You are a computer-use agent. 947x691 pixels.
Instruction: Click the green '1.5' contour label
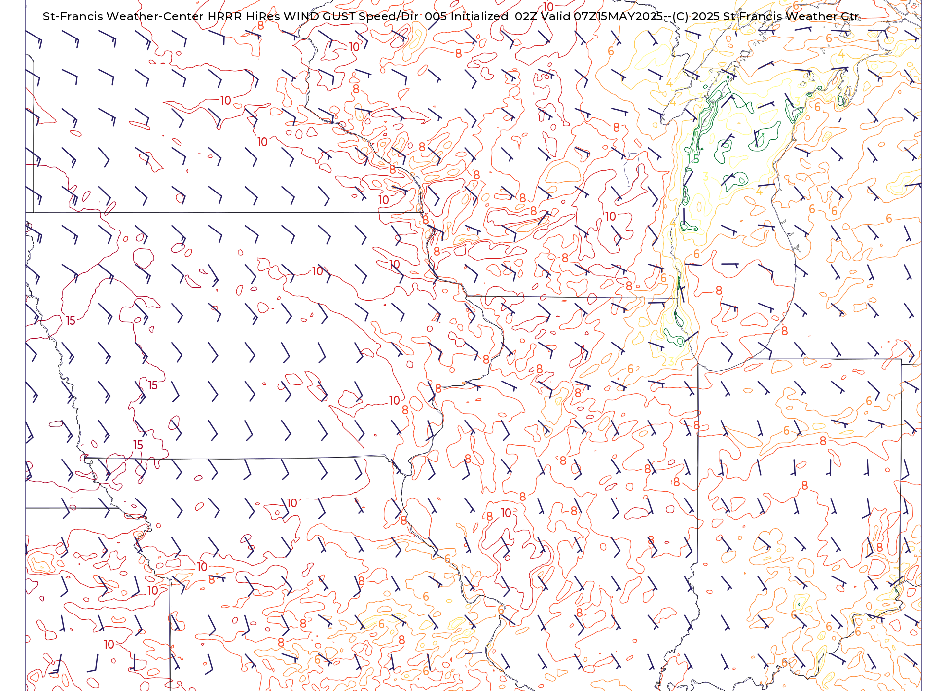[693, 159]
